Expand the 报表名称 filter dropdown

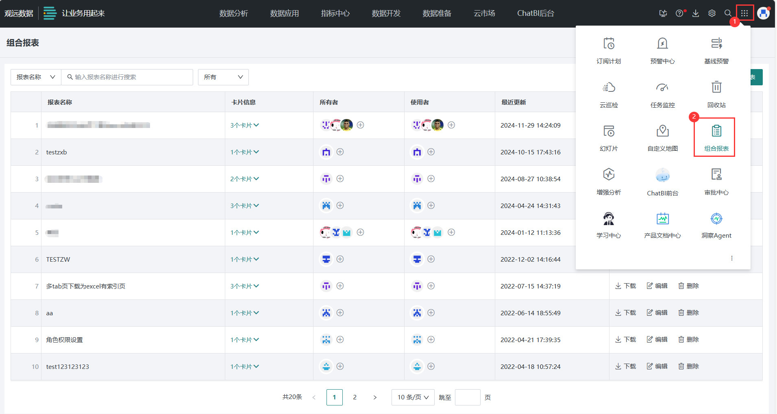pyautogui.click(x=35, y=77)
